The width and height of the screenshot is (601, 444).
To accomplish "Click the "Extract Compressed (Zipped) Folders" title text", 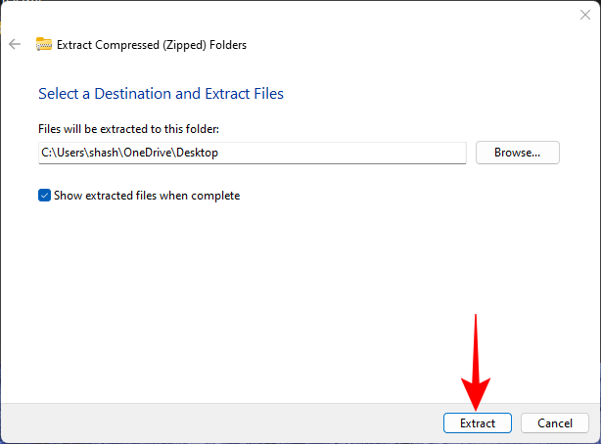I will click(x=152, y=44).
